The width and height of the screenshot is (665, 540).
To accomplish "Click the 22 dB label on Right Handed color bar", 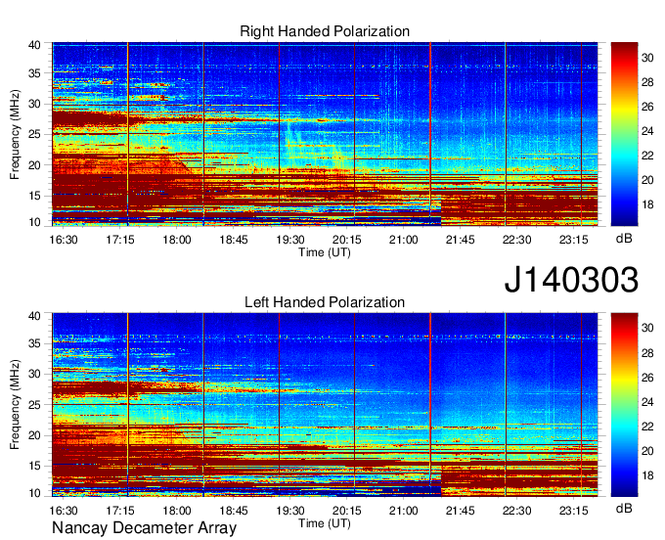I will click(x=647, y=156).
